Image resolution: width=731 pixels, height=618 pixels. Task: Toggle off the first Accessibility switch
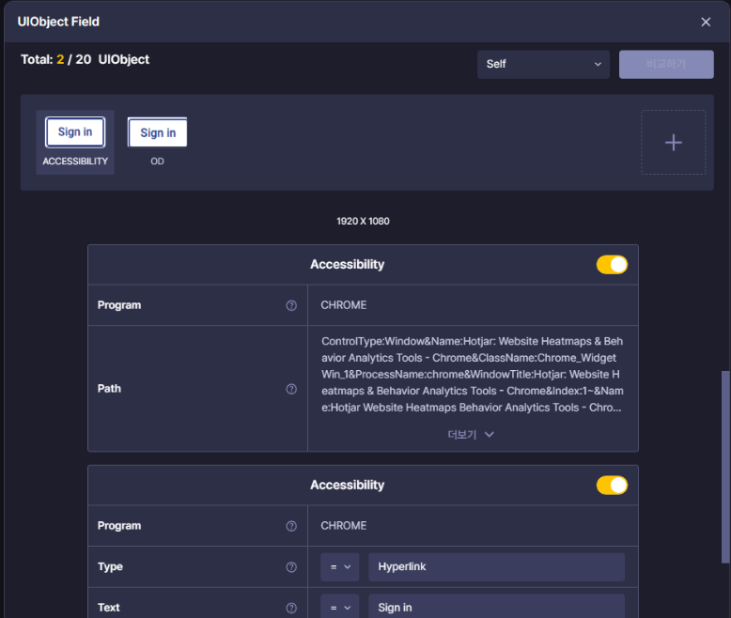612,265
